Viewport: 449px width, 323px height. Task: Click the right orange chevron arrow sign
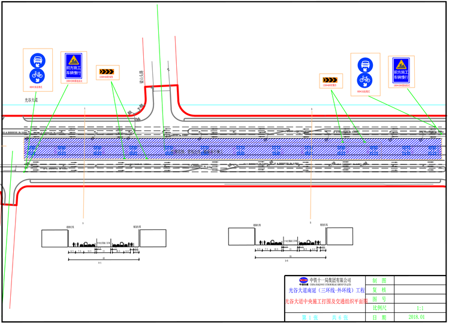(329, 80)
